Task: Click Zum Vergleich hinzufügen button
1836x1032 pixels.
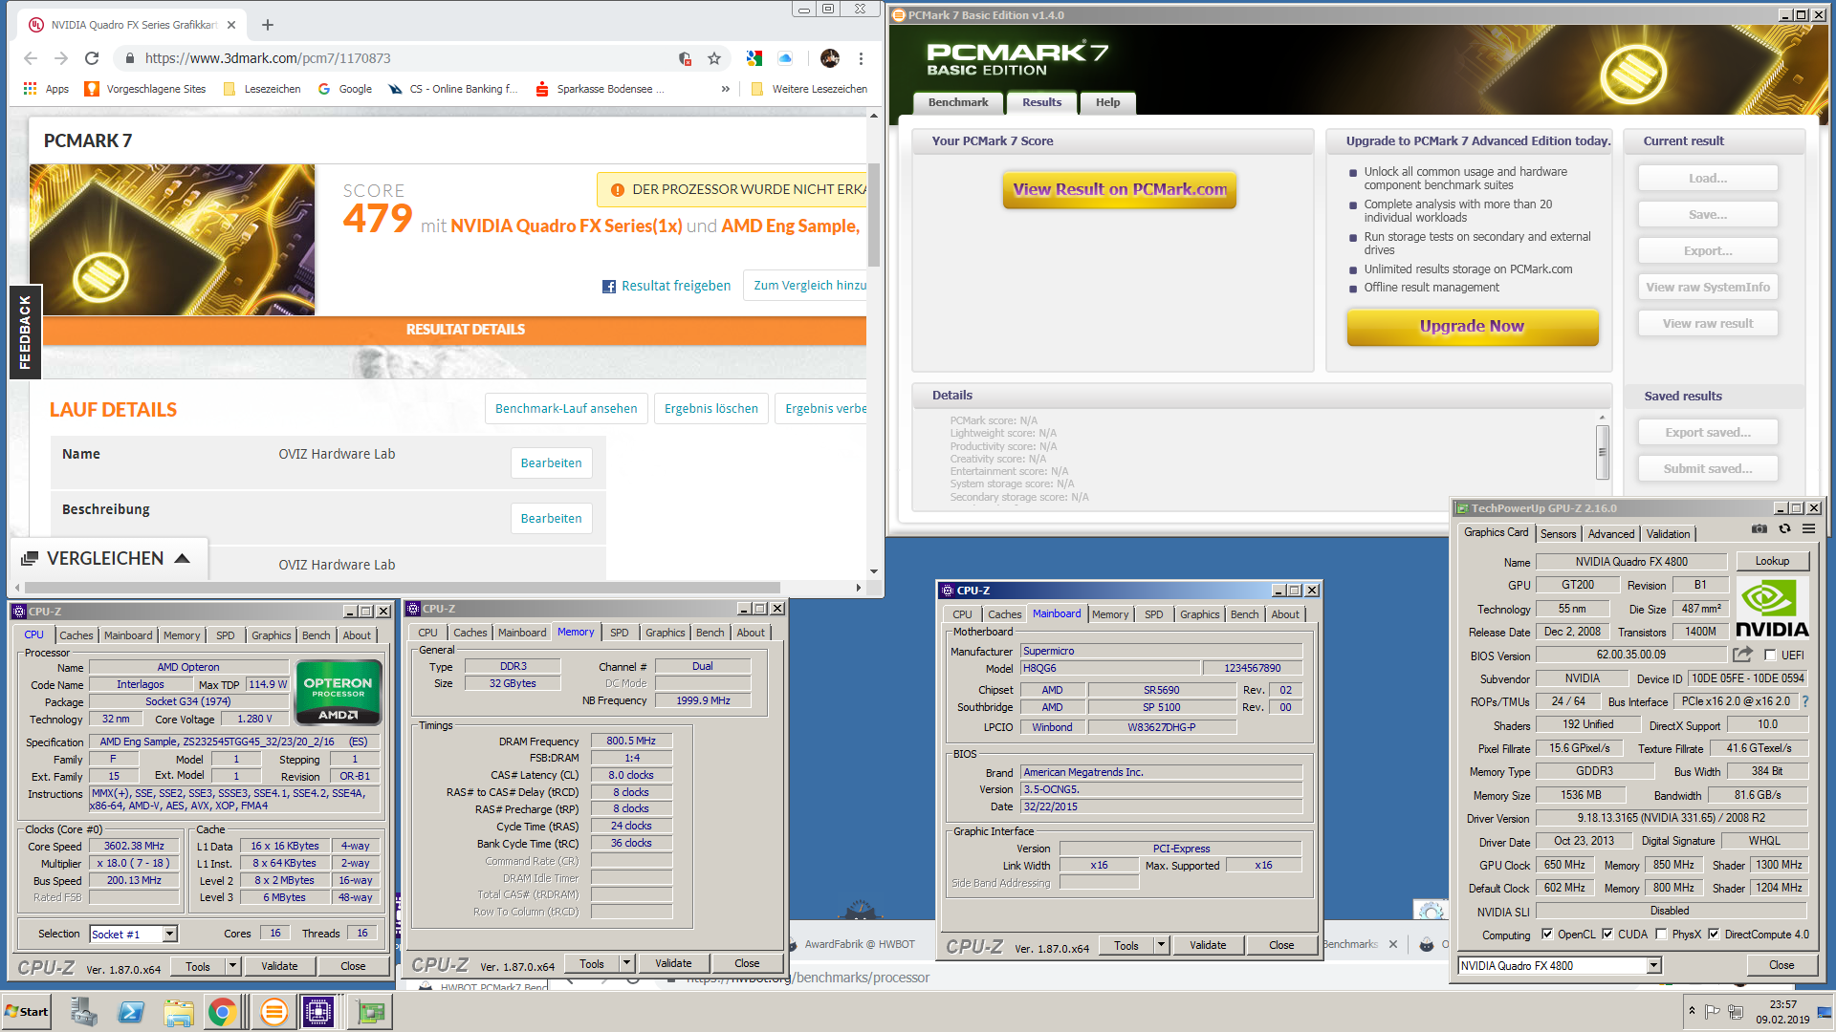Action: [805, 285]
